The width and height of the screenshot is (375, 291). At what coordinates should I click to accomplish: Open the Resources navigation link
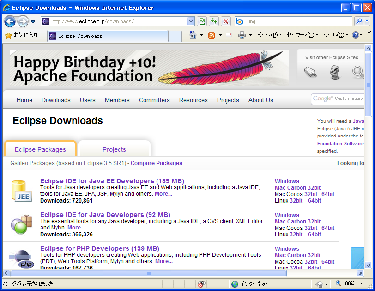click(x=194, y=100)
